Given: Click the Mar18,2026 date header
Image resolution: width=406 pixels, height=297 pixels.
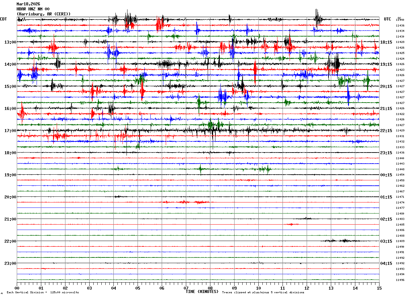Looking at the screenshot, I should [x=28, y=4].
